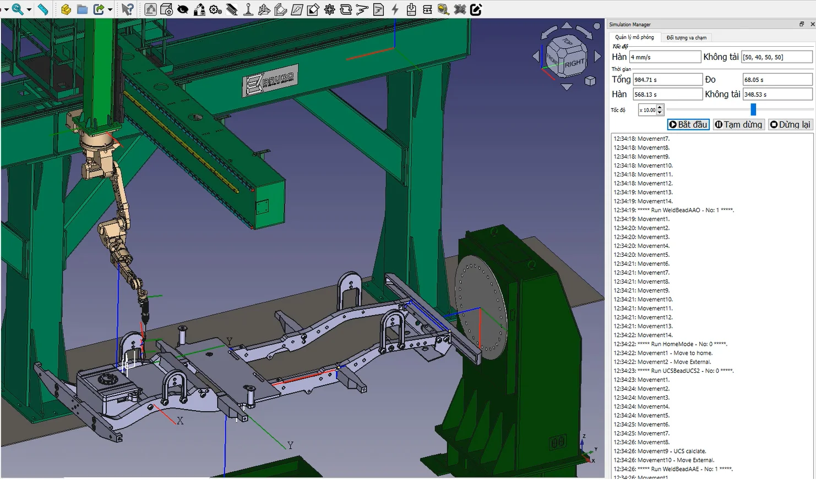Close the Simulation Manager panel

tap(812, 24)
